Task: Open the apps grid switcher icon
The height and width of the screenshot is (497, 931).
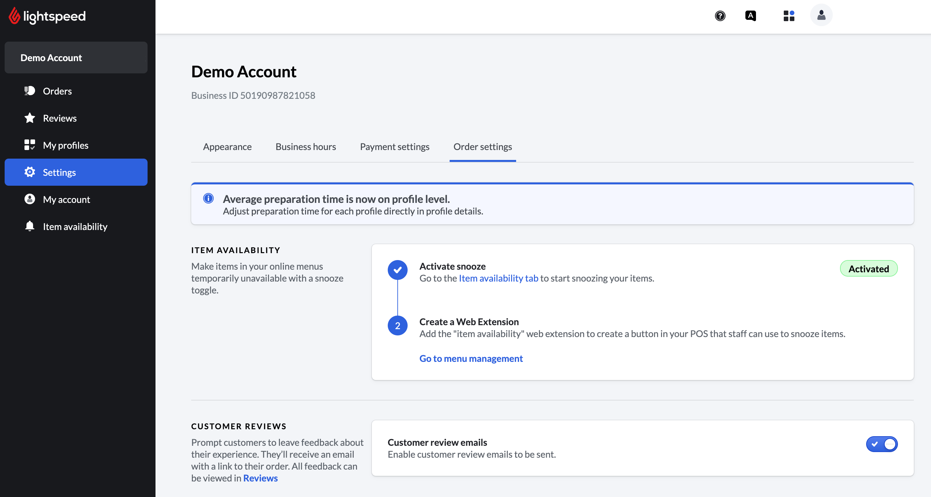Action: [789, 16]
